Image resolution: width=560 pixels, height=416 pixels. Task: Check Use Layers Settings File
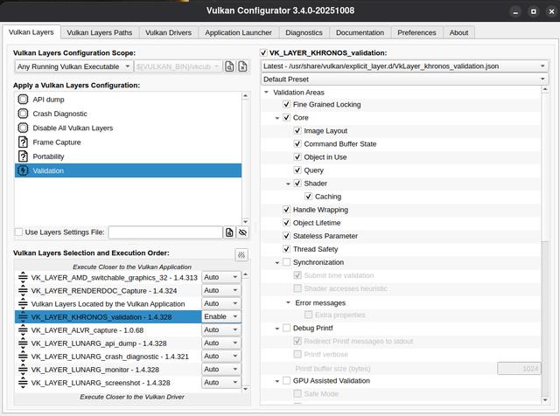18,232
